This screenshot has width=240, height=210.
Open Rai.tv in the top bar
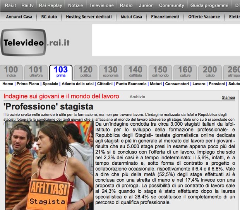click(x=27, y=5)
